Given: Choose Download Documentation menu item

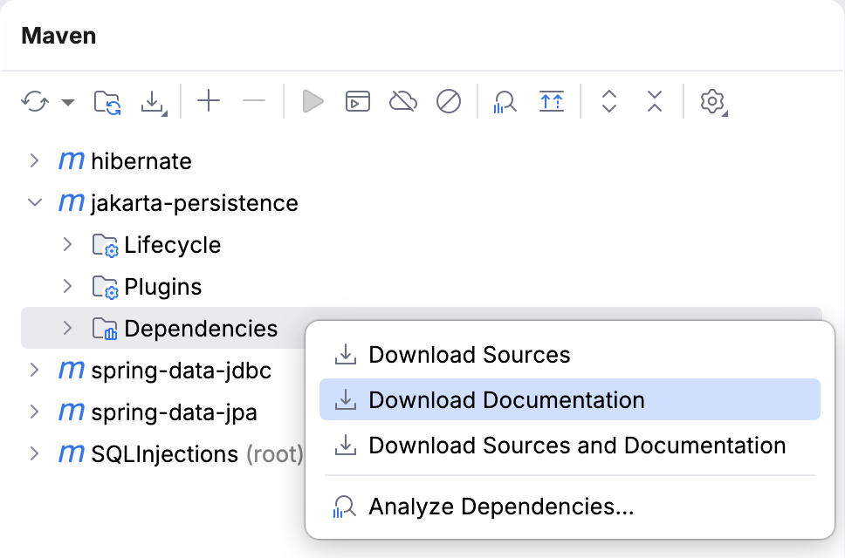Looking at the screenshot, I should click(x=570, y=399).
